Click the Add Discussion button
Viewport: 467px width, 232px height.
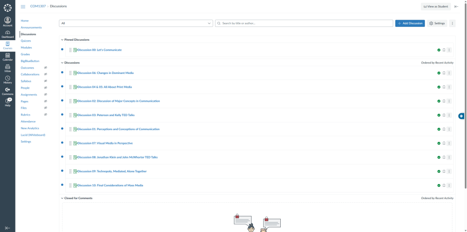click(409, 23)
